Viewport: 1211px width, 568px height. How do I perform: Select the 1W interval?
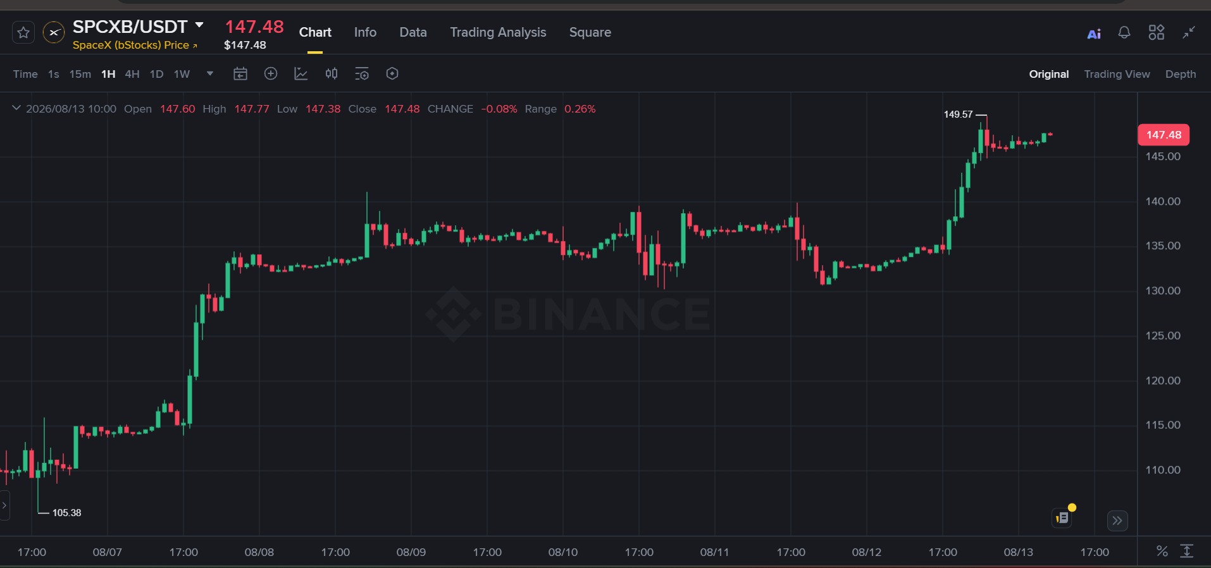[182, 74]
